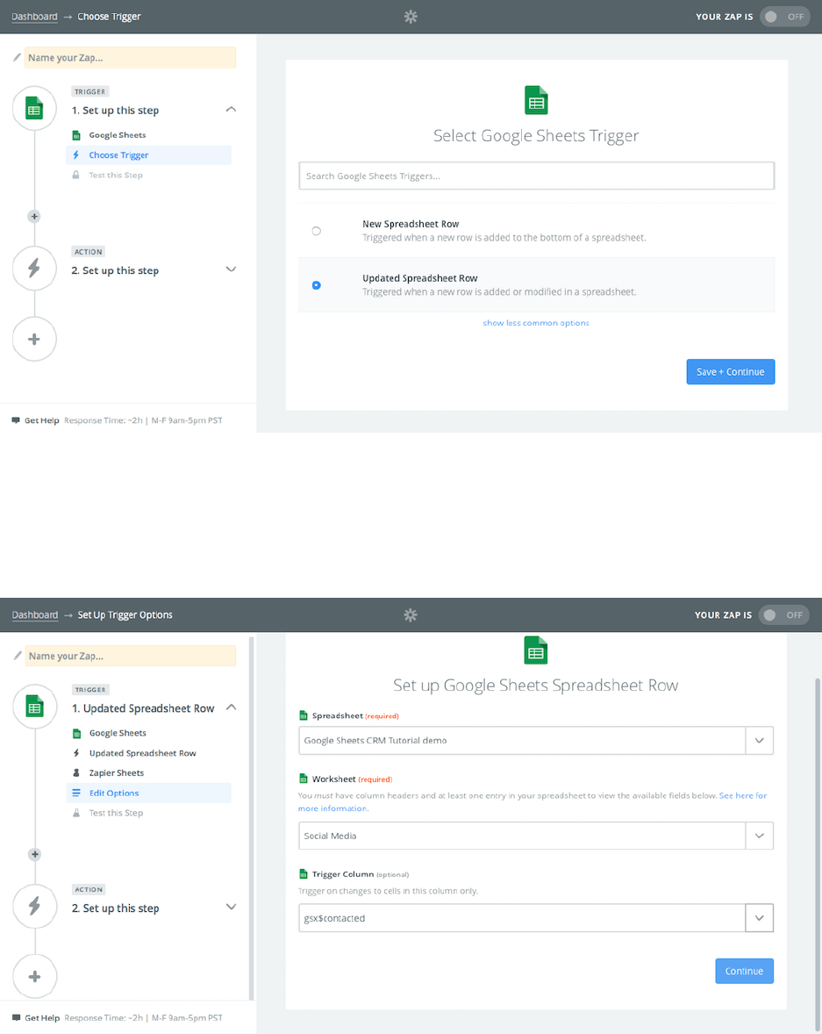Select Updated Spreadsheet Row radio button
This screenshot has height=1034, width=822.
point(317,285)
